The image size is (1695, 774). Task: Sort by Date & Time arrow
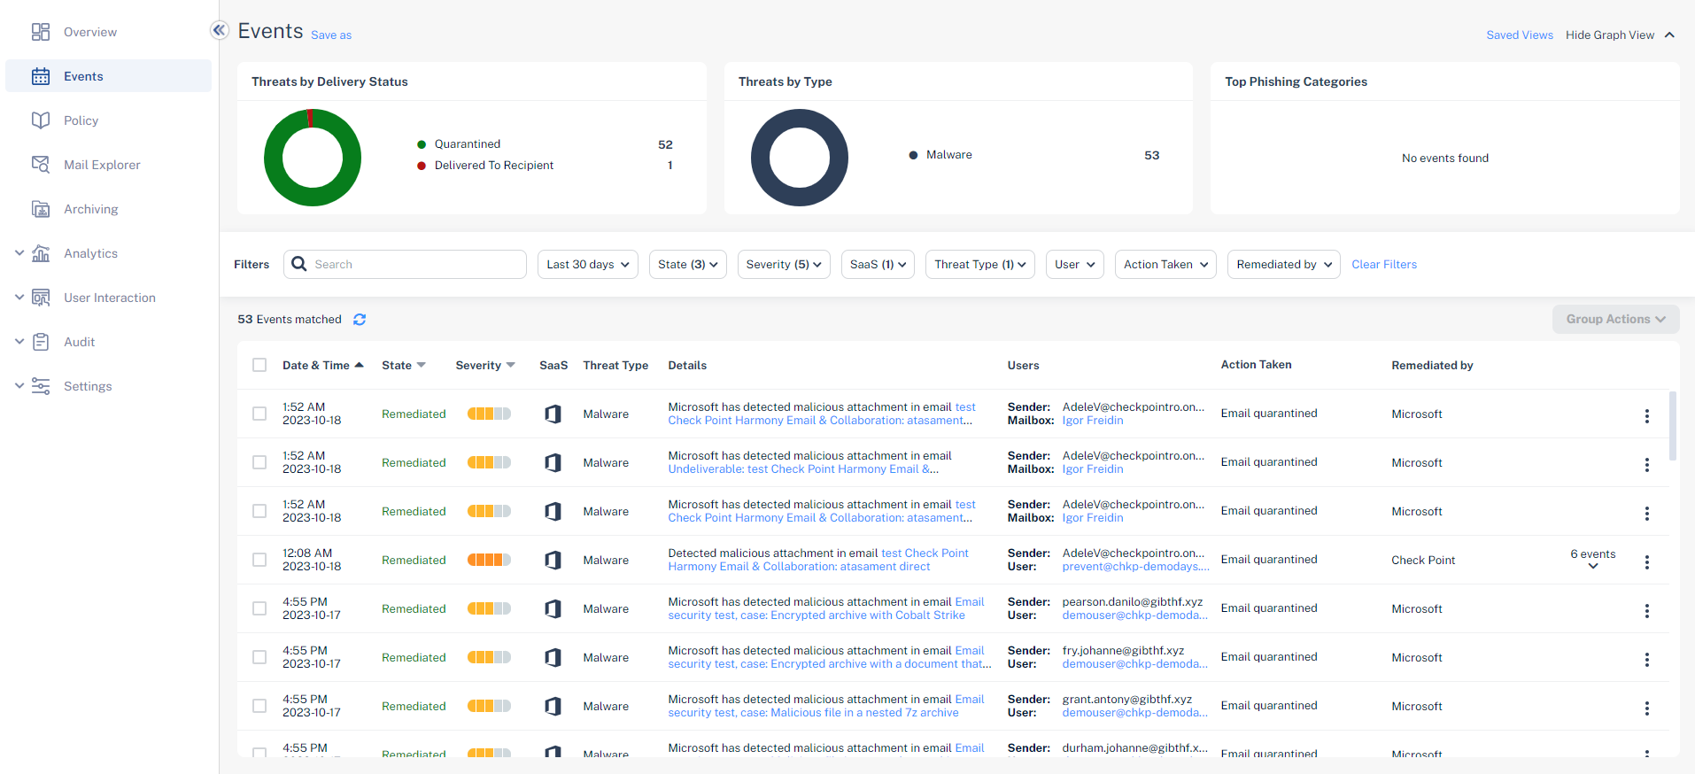point(359,365)
